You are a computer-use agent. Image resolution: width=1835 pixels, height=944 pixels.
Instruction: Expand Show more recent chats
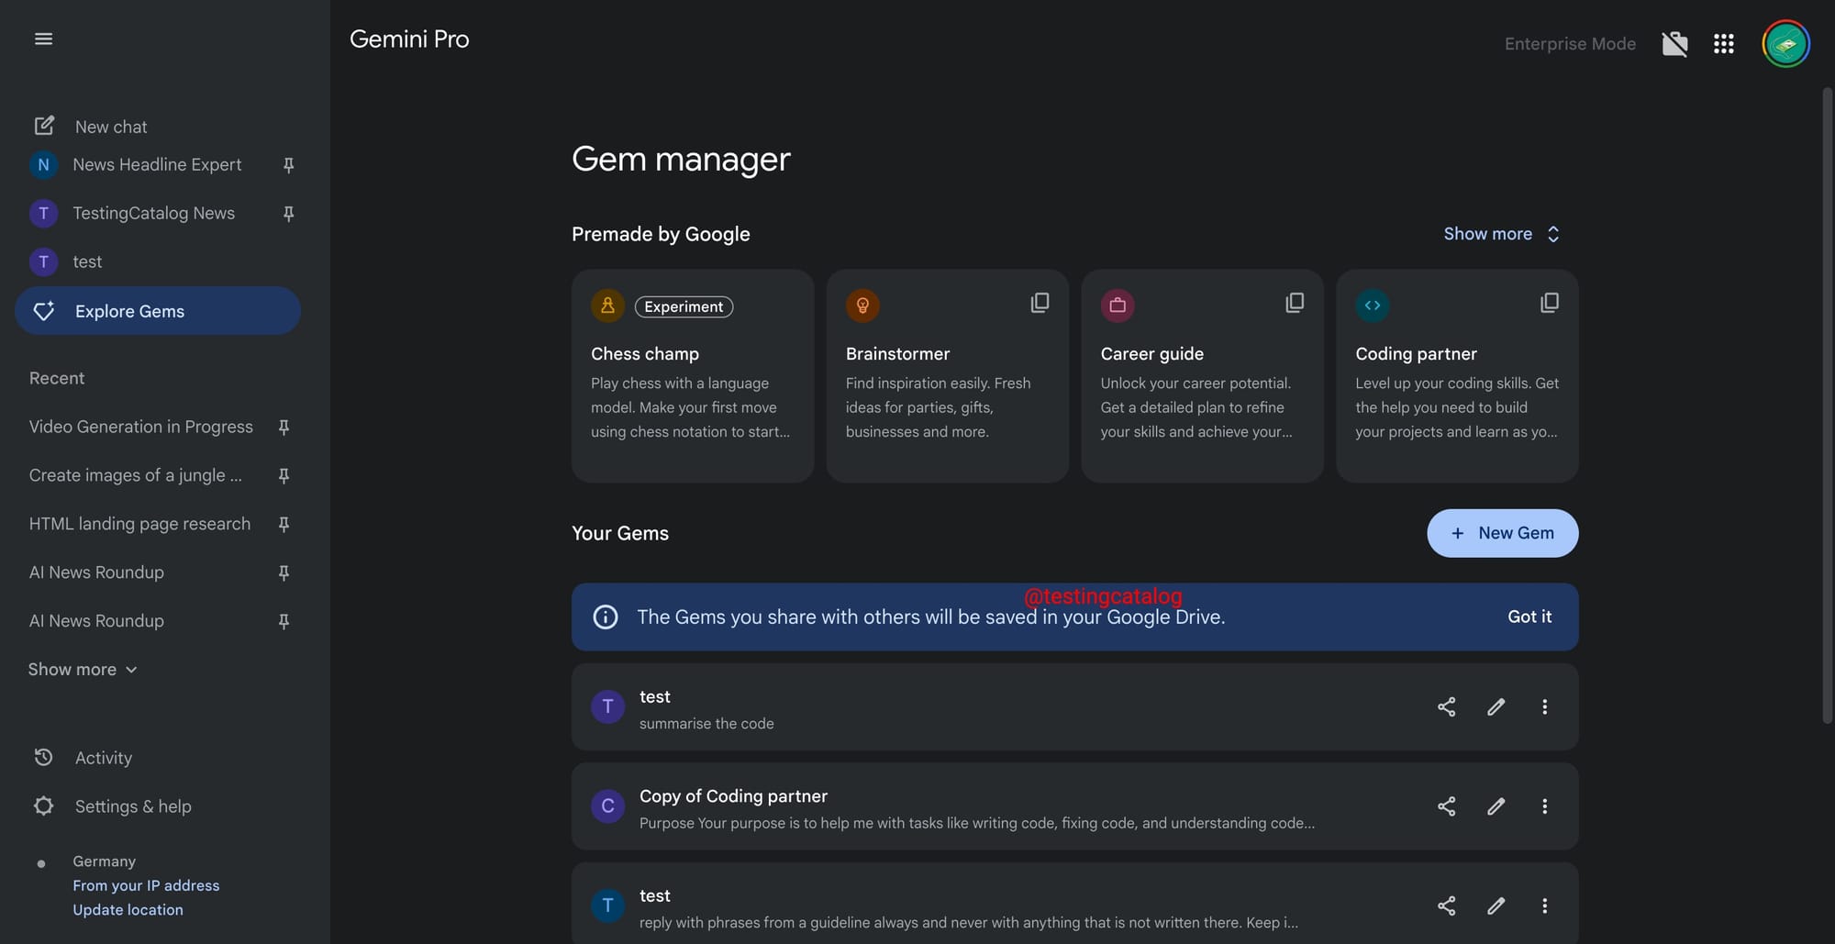pos(83,670)
